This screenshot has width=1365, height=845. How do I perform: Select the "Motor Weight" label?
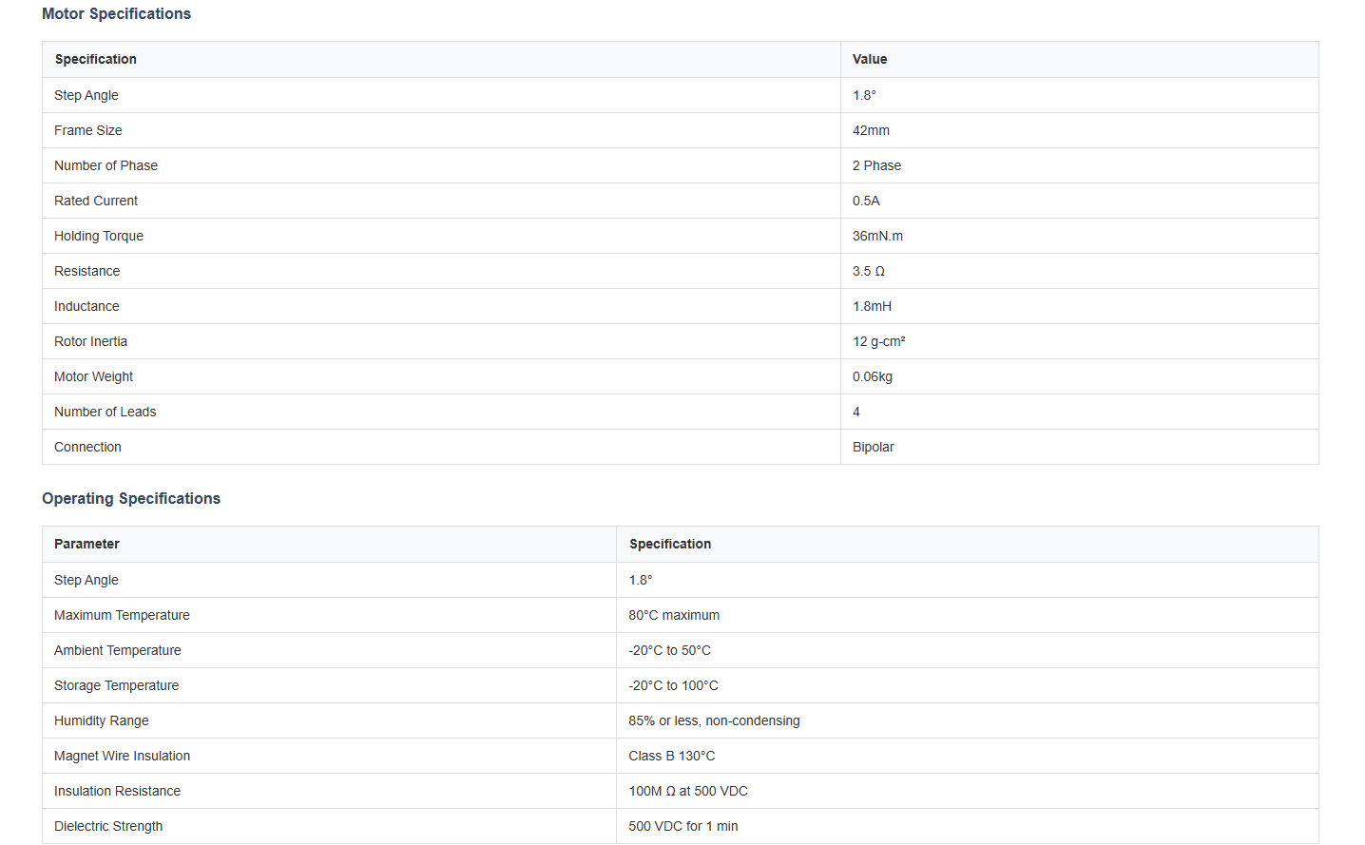[93, 376]
